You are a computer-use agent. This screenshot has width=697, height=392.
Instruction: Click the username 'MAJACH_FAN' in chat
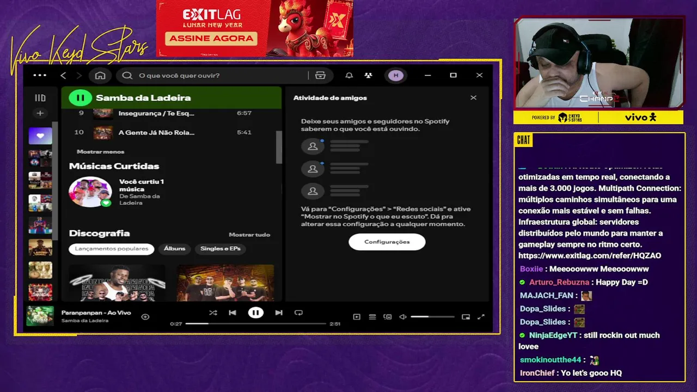coord(546,296)
